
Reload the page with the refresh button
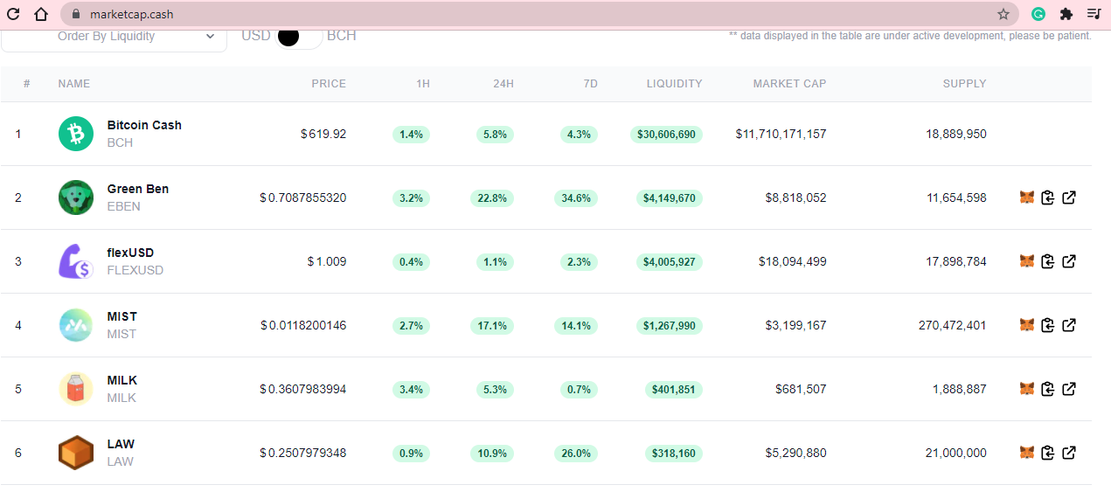coord(13,14)
